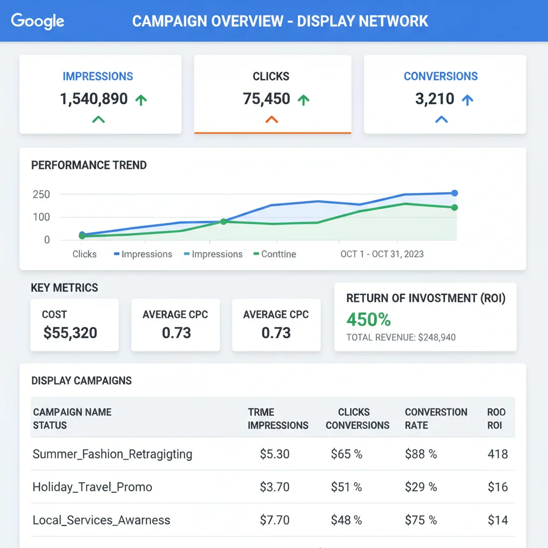The width and height of the screenshot is (548, 548).
Task: Click the Performance Trend heading
Action: pyautogui.click(x=89, y=165)
